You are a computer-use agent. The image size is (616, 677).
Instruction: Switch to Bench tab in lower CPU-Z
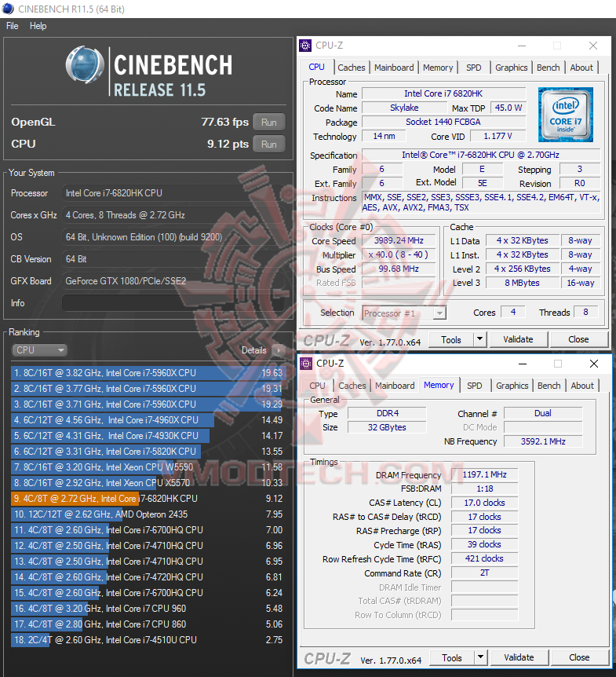coord(549,386)
